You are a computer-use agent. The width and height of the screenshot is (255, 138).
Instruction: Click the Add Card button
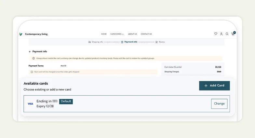(x=214, y=86)
